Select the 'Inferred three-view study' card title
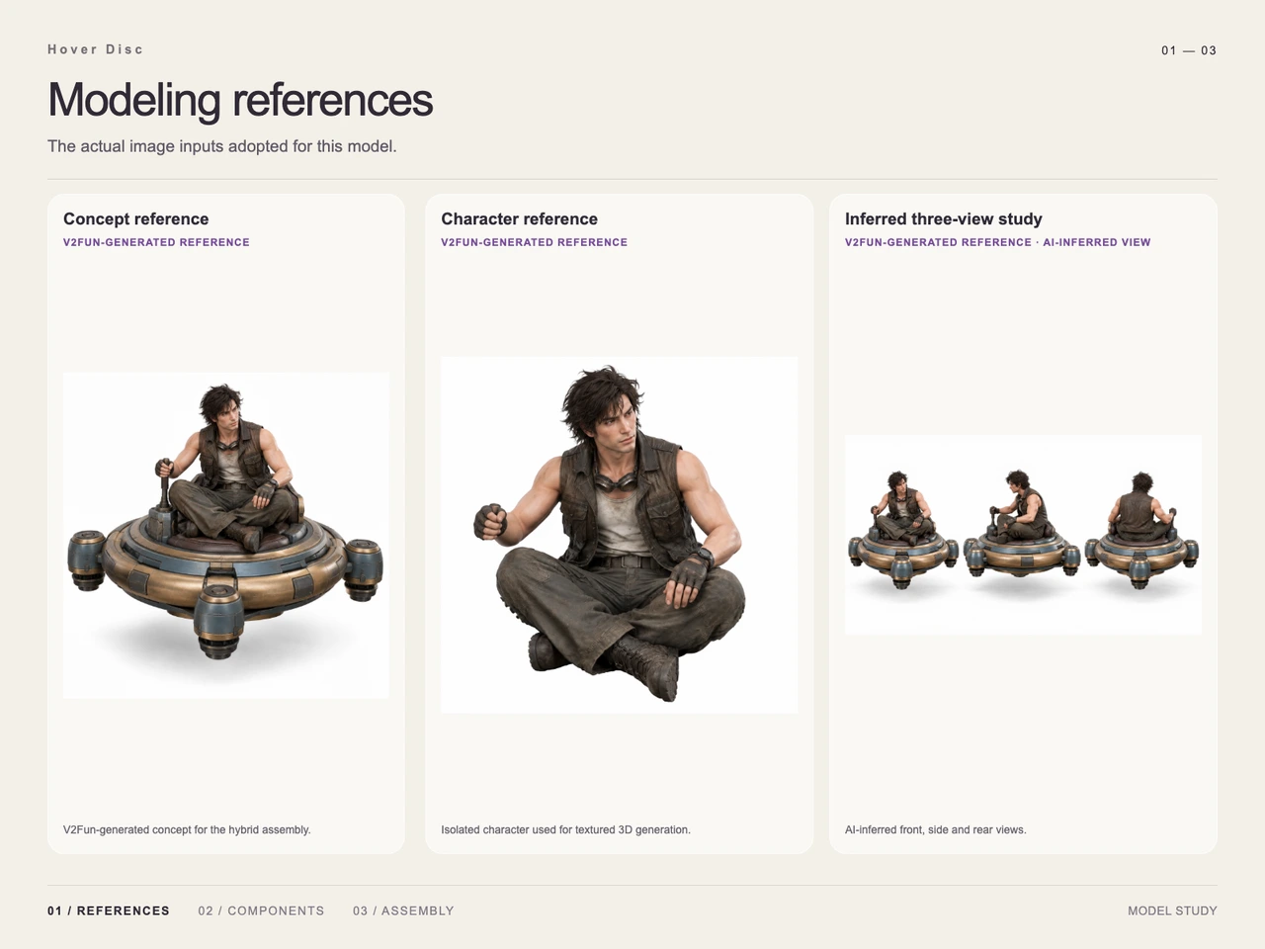This screenshot has height=949, width=1265. pos(944,219)
